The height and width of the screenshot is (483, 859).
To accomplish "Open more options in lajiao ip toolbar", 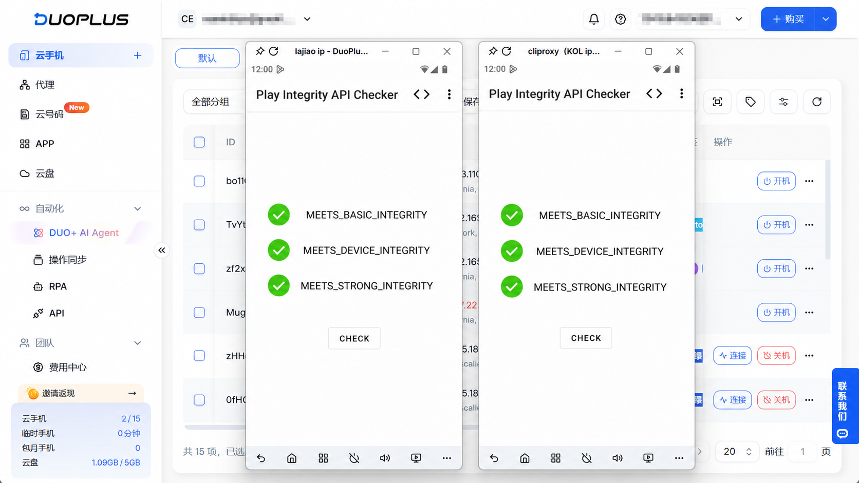I will [447, 458].
